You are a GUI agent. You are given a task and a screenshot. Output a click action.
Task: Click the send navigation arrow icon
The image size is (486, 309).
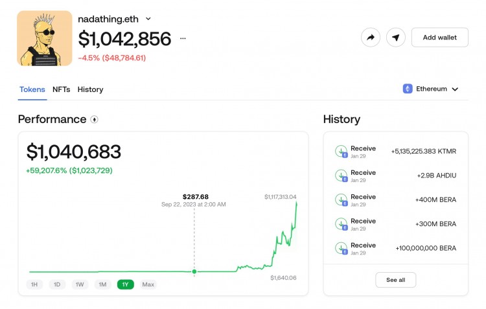396,38
